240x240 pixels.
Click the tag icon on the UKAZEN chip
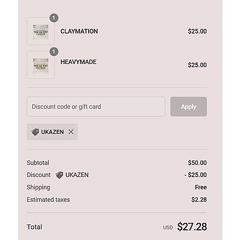pos(35,132)
